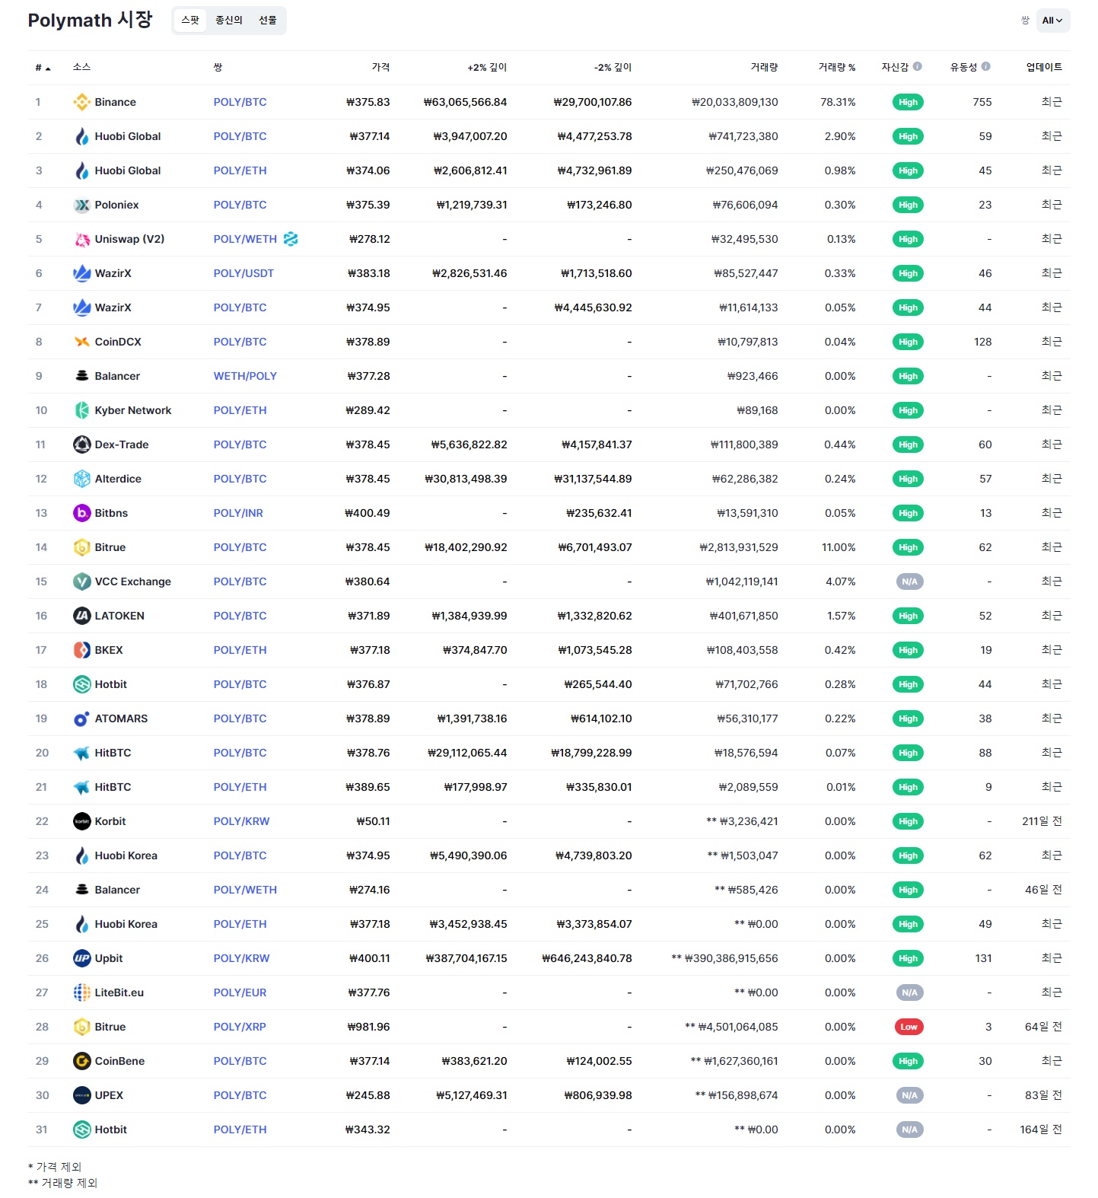Click the 업데이트 column header
The image size is (1098, 1198).
pos(1044,67)
